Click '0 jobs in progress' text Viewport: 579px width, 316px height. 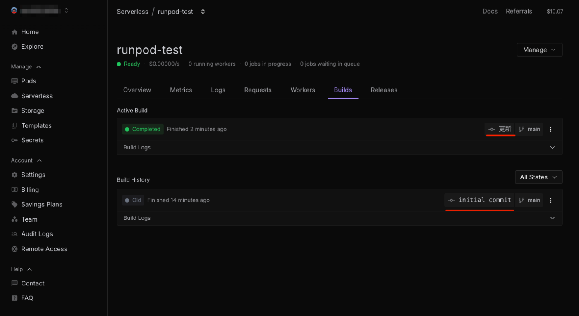268,64
